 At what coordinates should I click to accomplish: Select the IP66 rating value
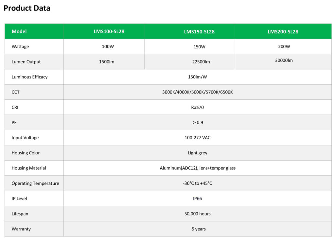(x=198, y=198)
